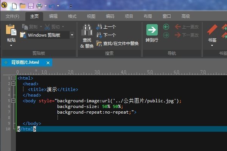Click 上一个 find previous icon
The image size is (227, 151).
(99, 27)
